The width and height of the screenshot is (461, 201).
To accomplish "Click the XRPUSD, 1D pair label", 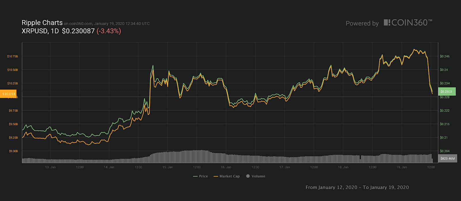I will pyautogui.click(x=40, y=31).
